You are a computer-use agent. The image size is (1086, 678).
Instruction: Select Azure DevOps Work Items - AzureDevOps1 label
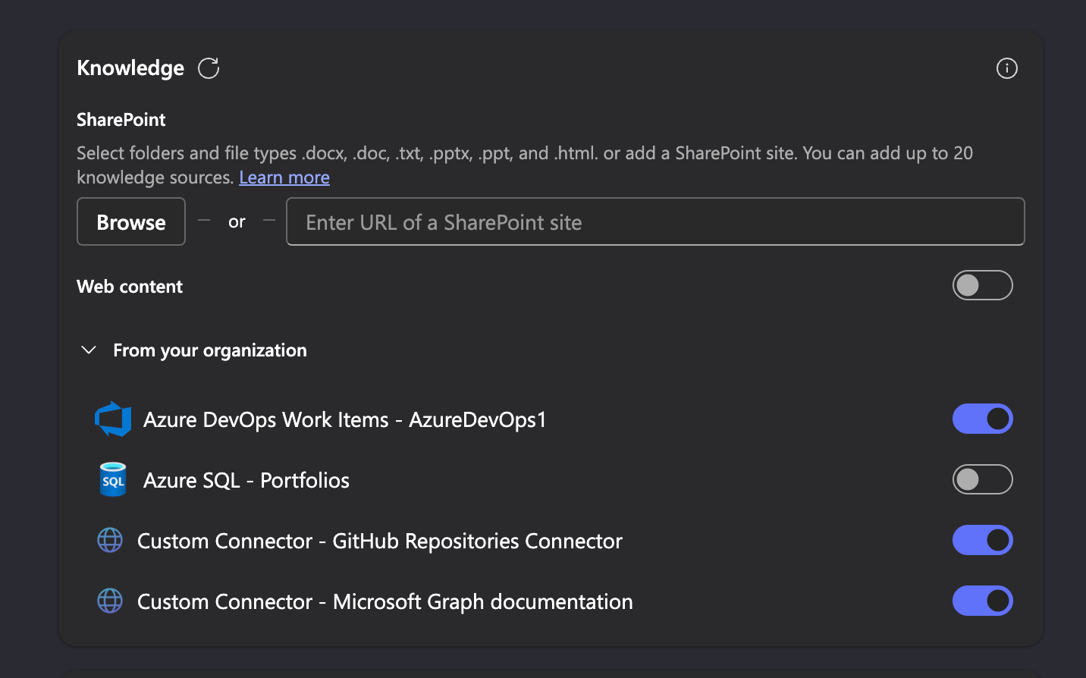click(x=345, y=419)
